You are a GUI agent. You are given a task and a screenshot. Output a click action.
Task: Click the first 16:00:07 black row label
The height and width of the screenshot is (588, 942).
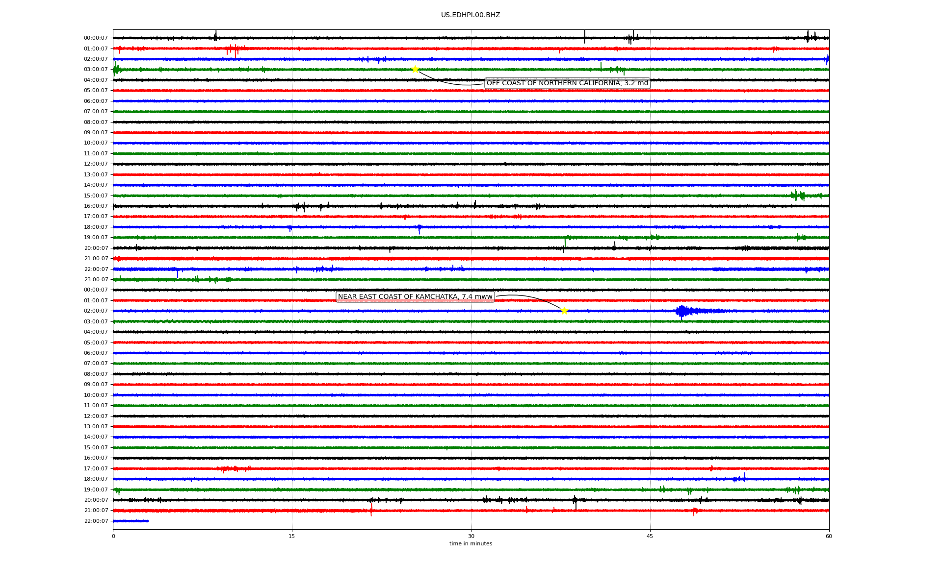click(96, 206)
